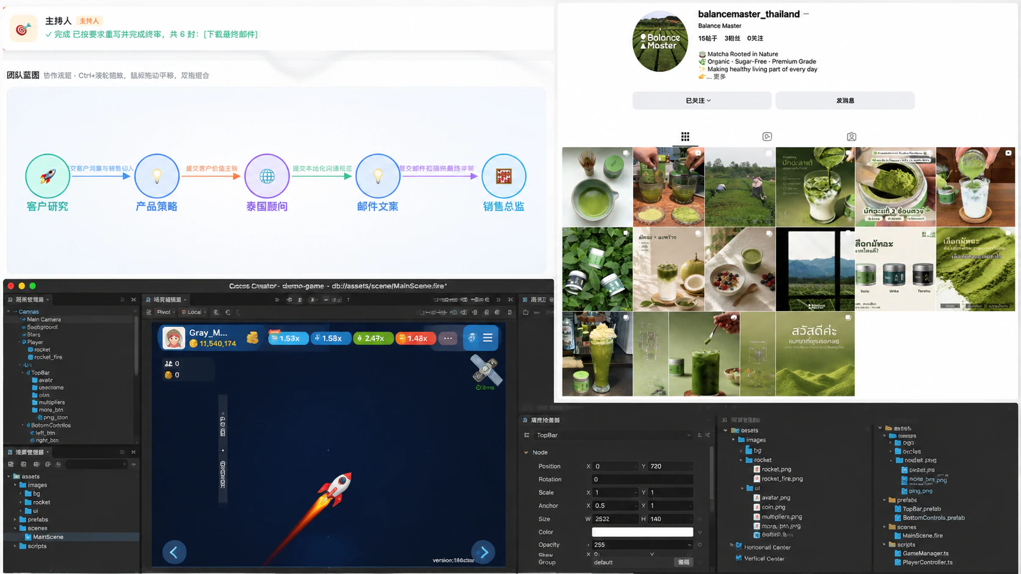Click the left arrow button in game view
This screenshot has height=574, width=1021.
174,552
